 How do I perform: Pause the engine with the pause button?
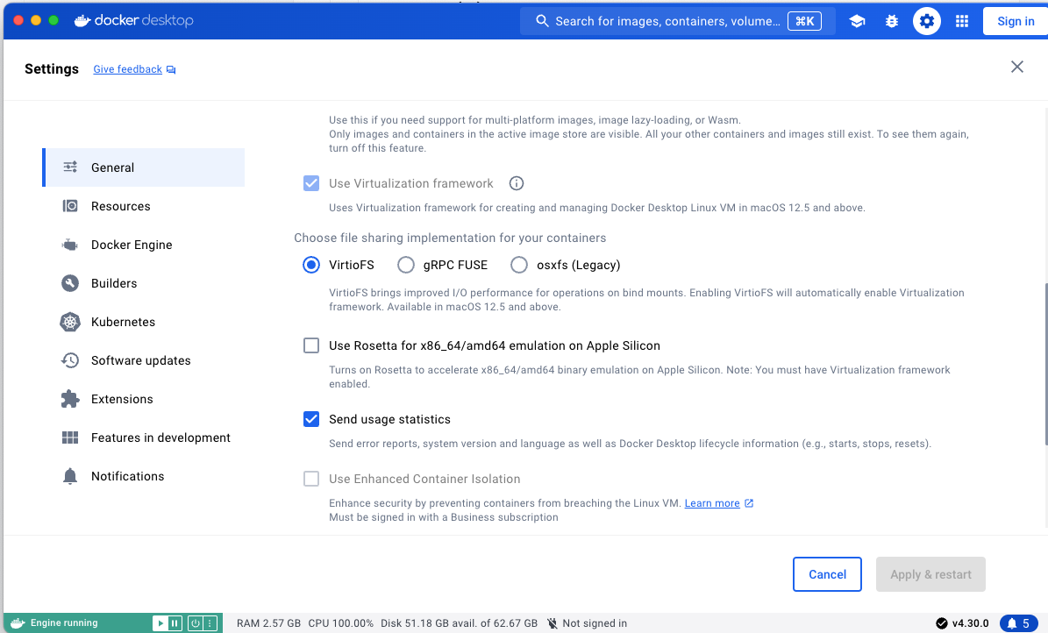(175, 623)
